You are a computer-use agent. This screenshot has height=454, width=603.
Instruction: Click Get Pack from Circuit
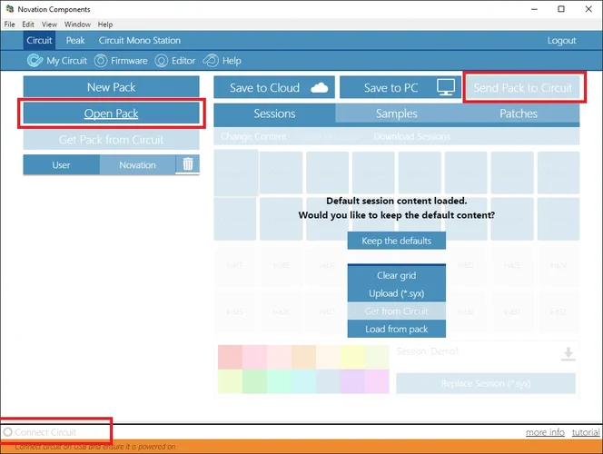coord(111,140)
